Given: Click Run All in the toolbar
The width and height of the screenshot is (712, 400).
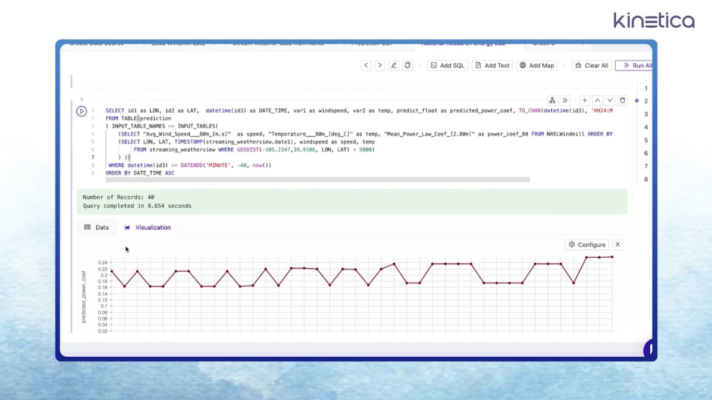Looking at the screenshot, I should pos(638,65).
